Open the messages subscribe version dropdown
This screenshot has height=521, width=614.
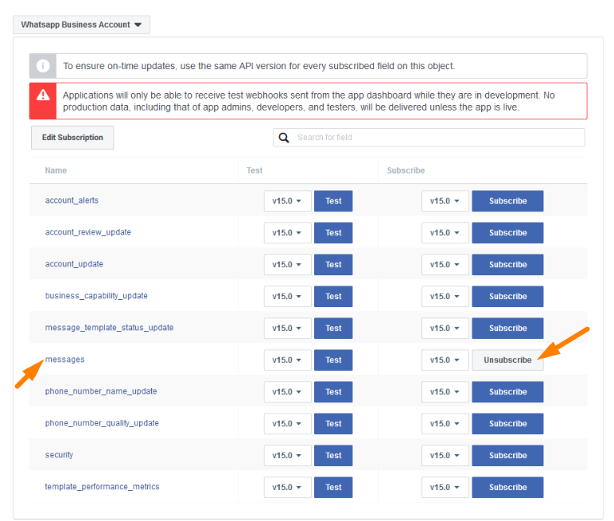coord(445,360)
